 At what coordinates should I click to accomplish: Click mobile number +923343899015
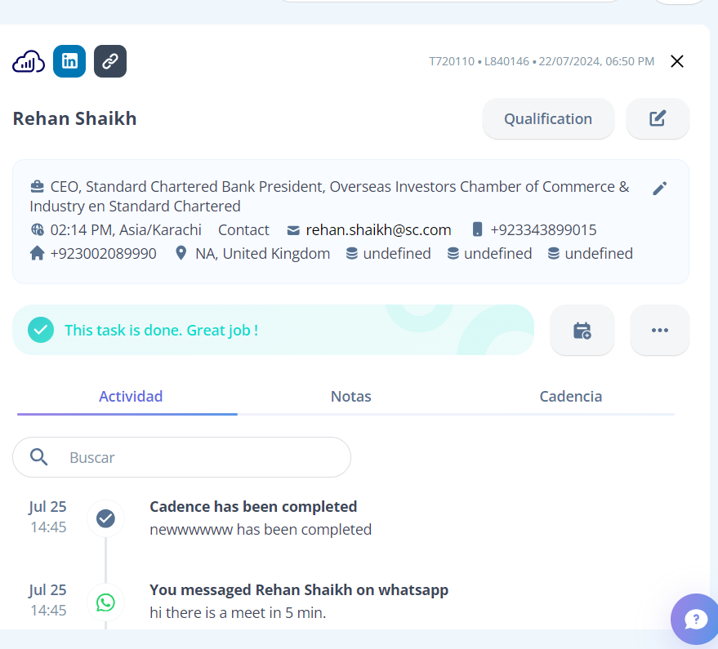point(543,230)
